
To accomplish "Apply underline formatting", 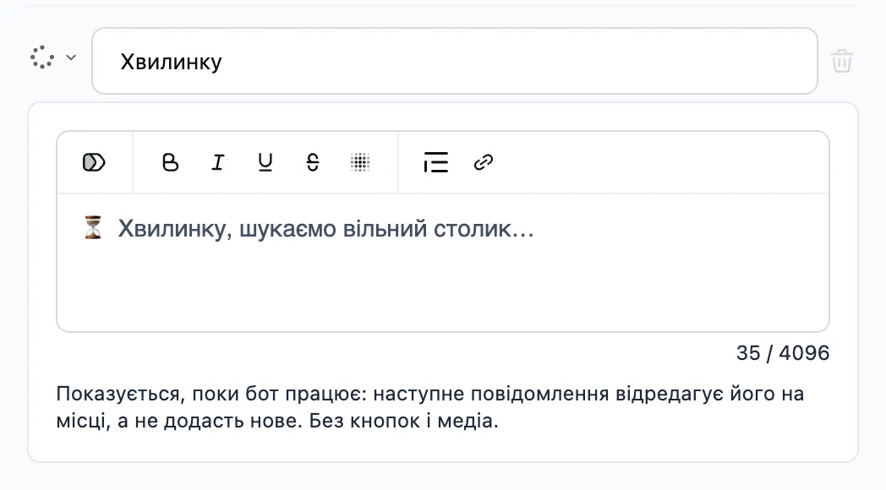I will [x=265, y=162].
